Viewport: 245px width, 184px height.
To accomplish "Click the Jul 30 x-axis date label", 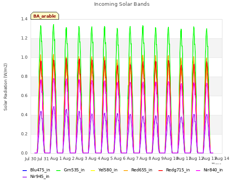I will tap(31, 159).
